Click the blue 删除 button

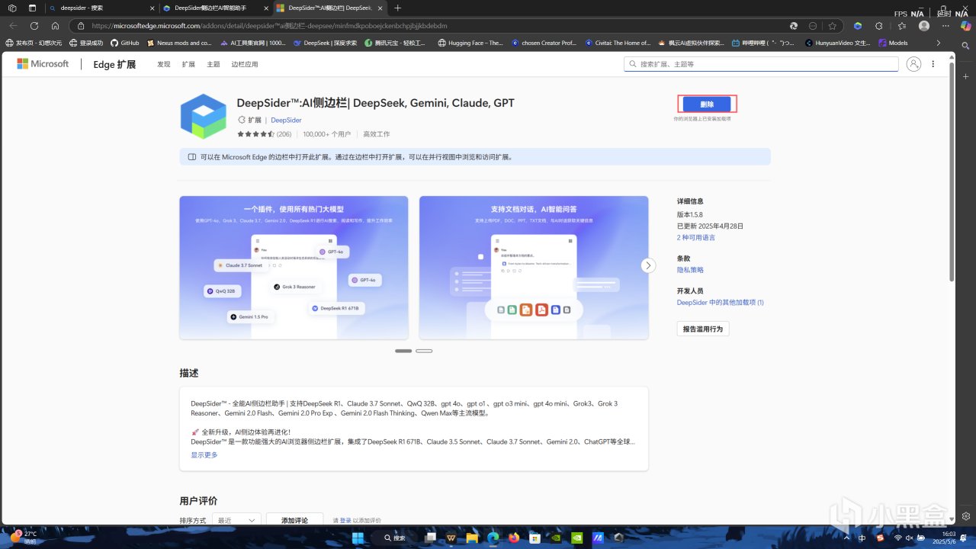click(707, 104)
